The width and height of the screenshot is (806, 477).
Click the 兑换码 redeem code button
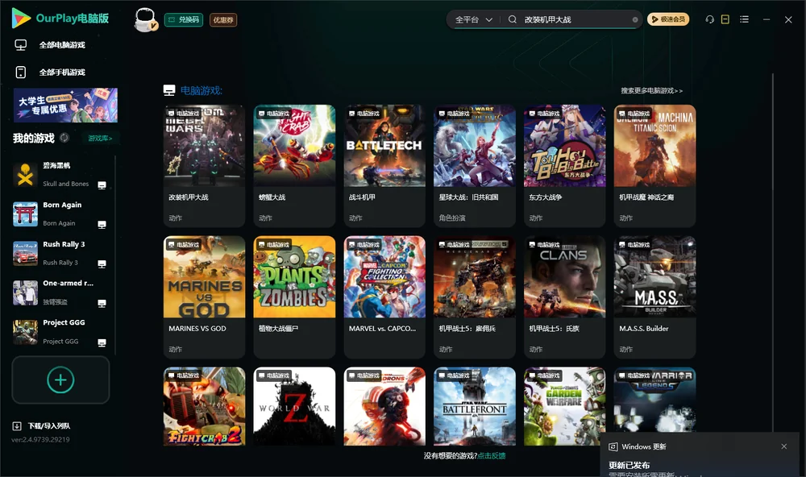point(184,20)
